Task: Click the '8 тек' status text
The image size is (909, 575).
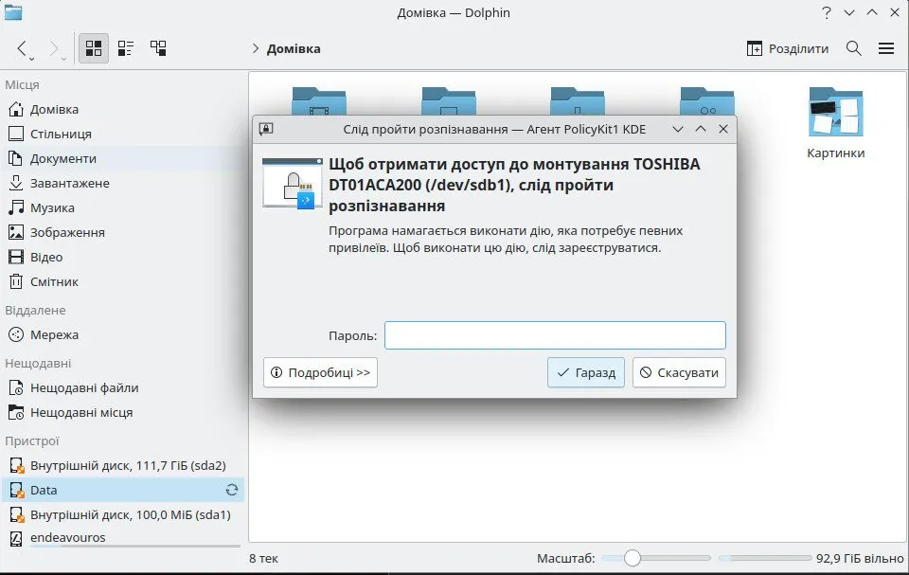Action: tap(264, 558)
